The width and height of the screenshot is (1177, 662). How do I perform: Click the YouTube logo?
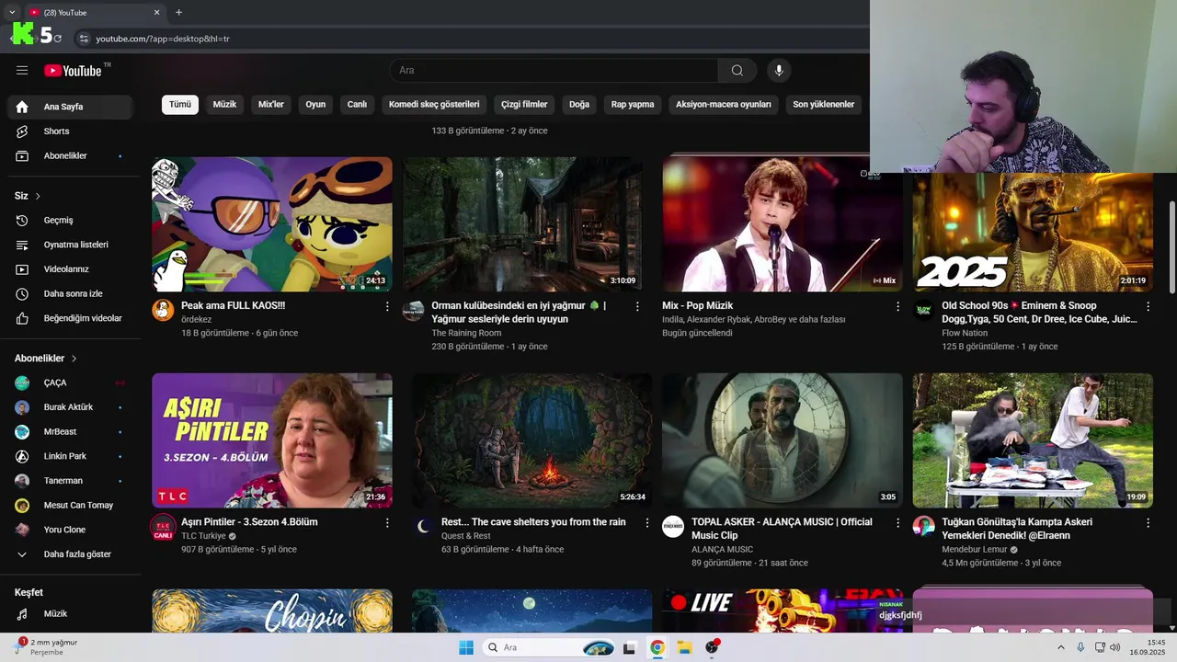74,71
